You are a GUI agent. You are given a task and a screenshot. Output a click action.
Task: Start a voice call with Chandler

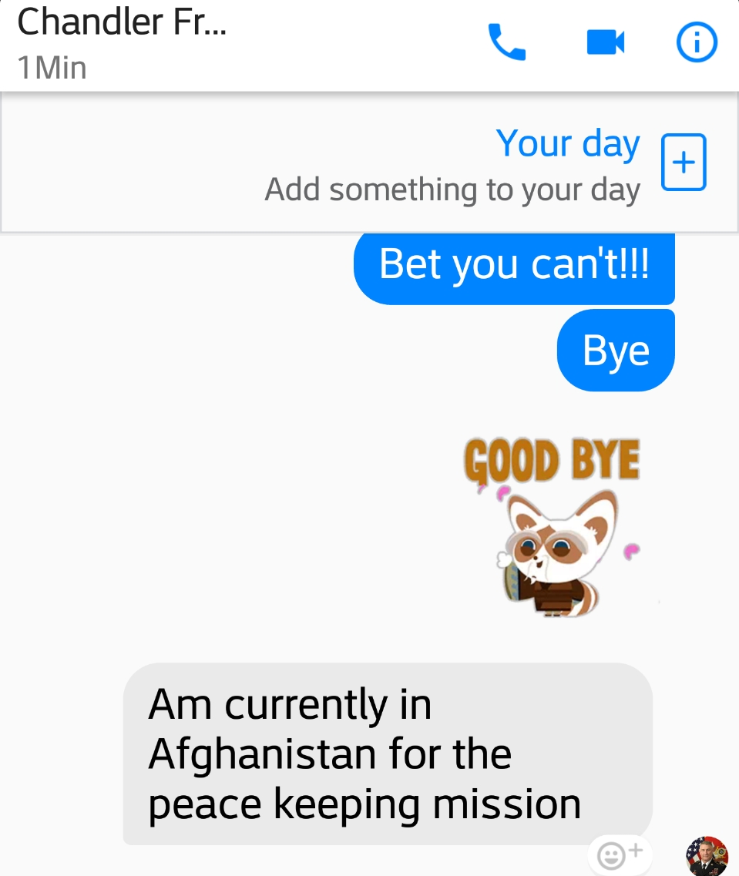pyautogui.click(x=506, y=42)
